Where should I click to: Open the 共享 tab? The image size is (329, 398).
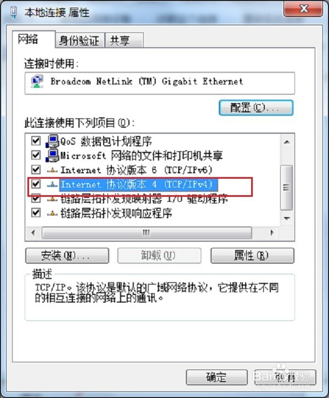[124, 41]
